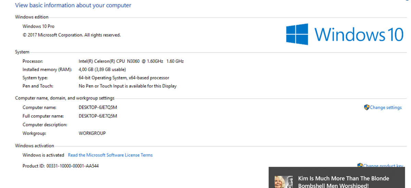Click the Windows 10 Pro edition text
This screenshot has height=188, width=411.
[x=38, y=26]
